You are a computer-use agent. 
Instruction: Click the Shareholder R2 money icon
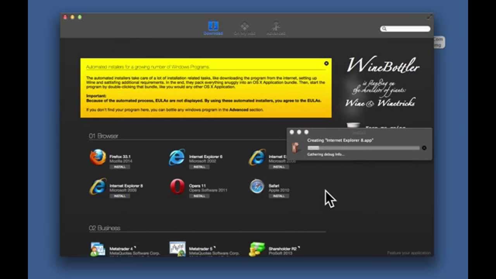pos(257,249)
